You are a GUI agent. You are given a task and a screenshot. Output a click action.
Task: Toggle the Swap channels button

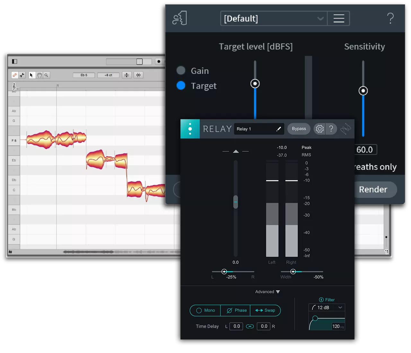pos(265,310)
